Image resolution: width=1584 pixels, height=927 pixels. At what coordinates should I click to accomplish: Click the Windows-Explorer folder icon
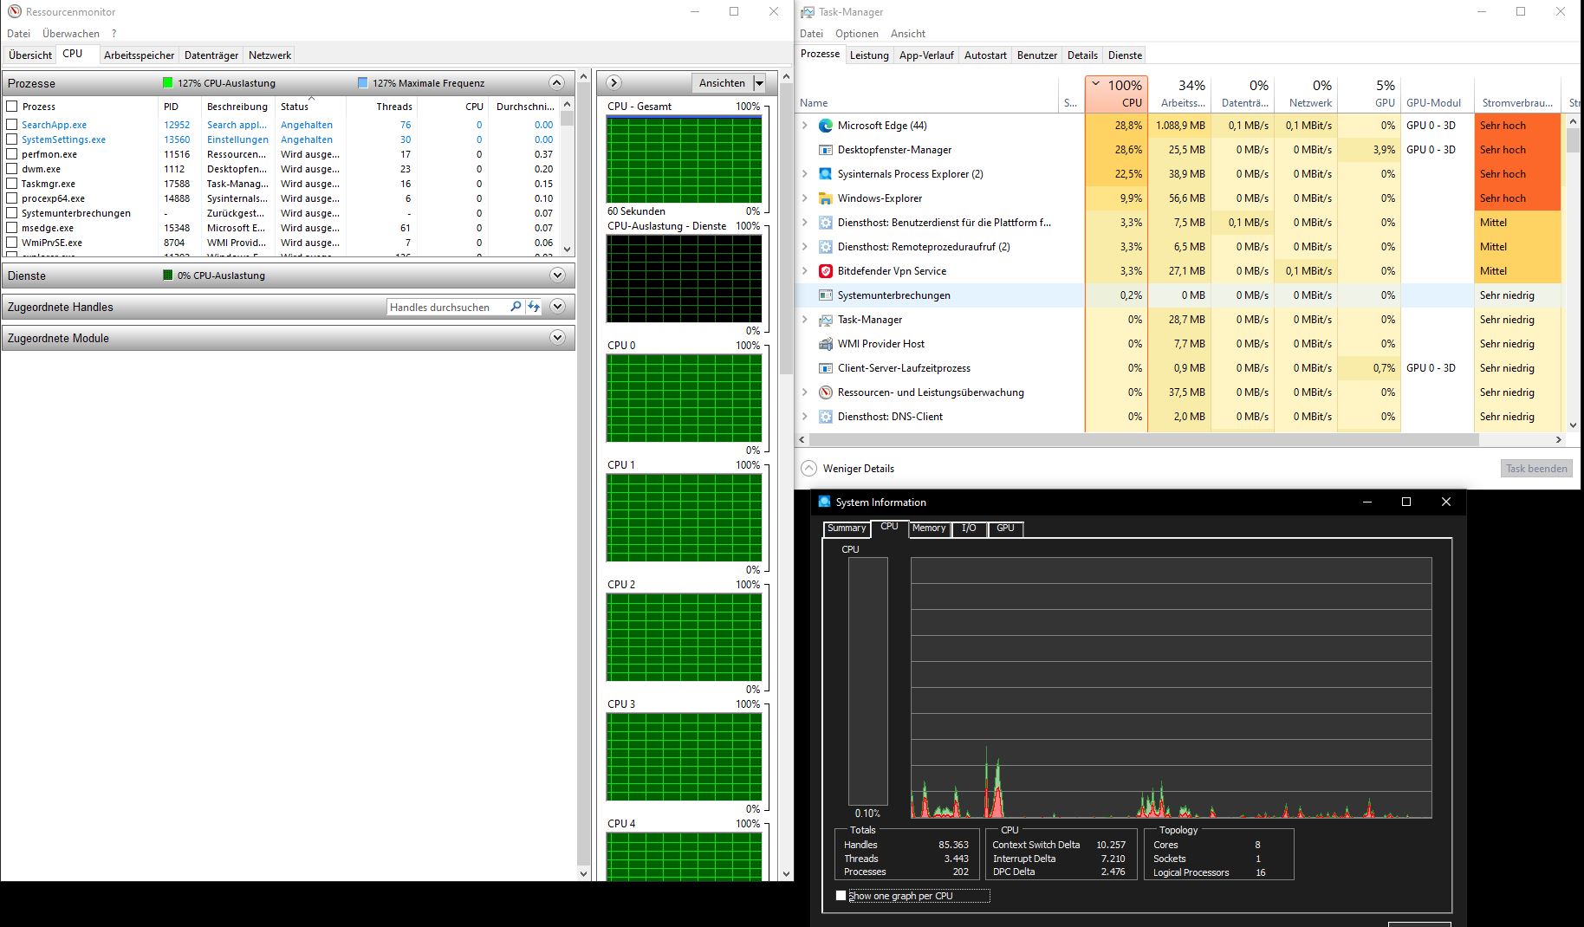point(825,198)
